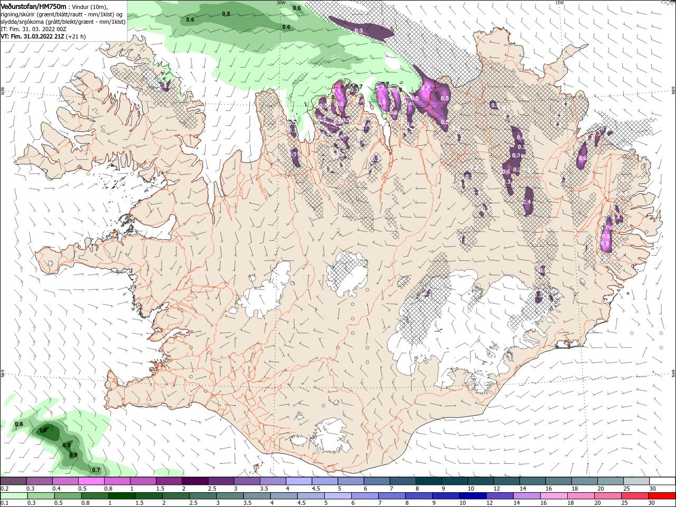
Task: Pick the pale green 0.1 rain scale swatch
Action: tap(14, 496)
